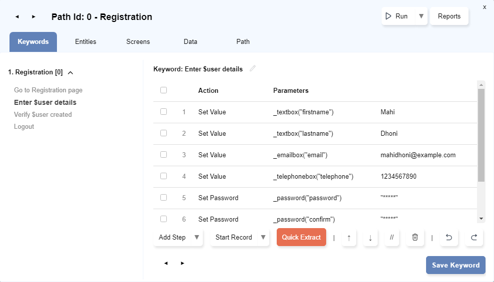This screenshot has height=282, width=494.
Task: Open the Run options dropdown arrow
Action: pos(421,16)
